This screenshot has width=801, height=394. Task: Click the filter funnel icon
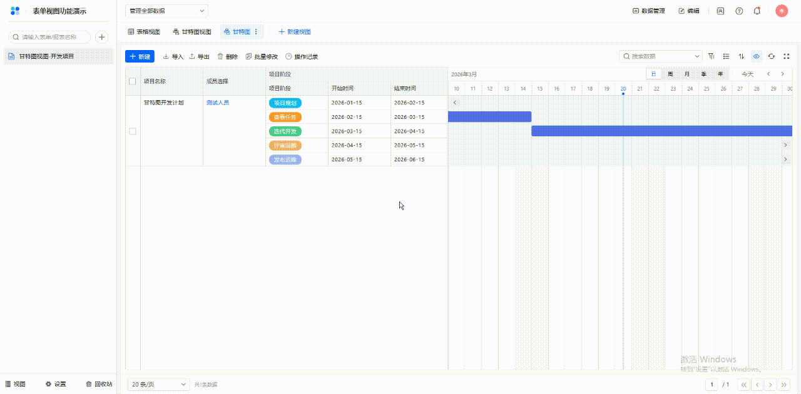(711, 56)
